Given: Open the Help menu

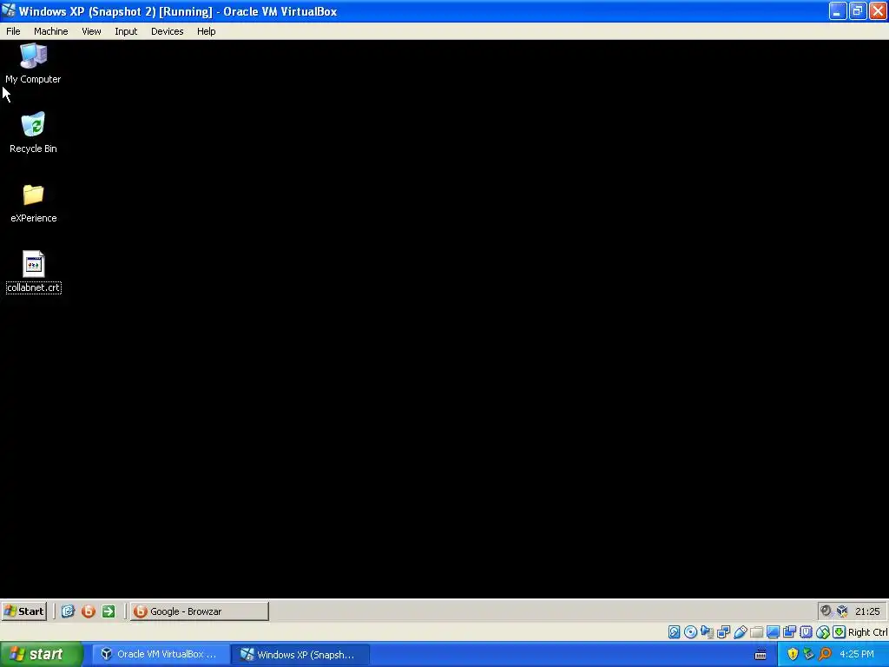Looking at the screenshot, I should 207,31.
